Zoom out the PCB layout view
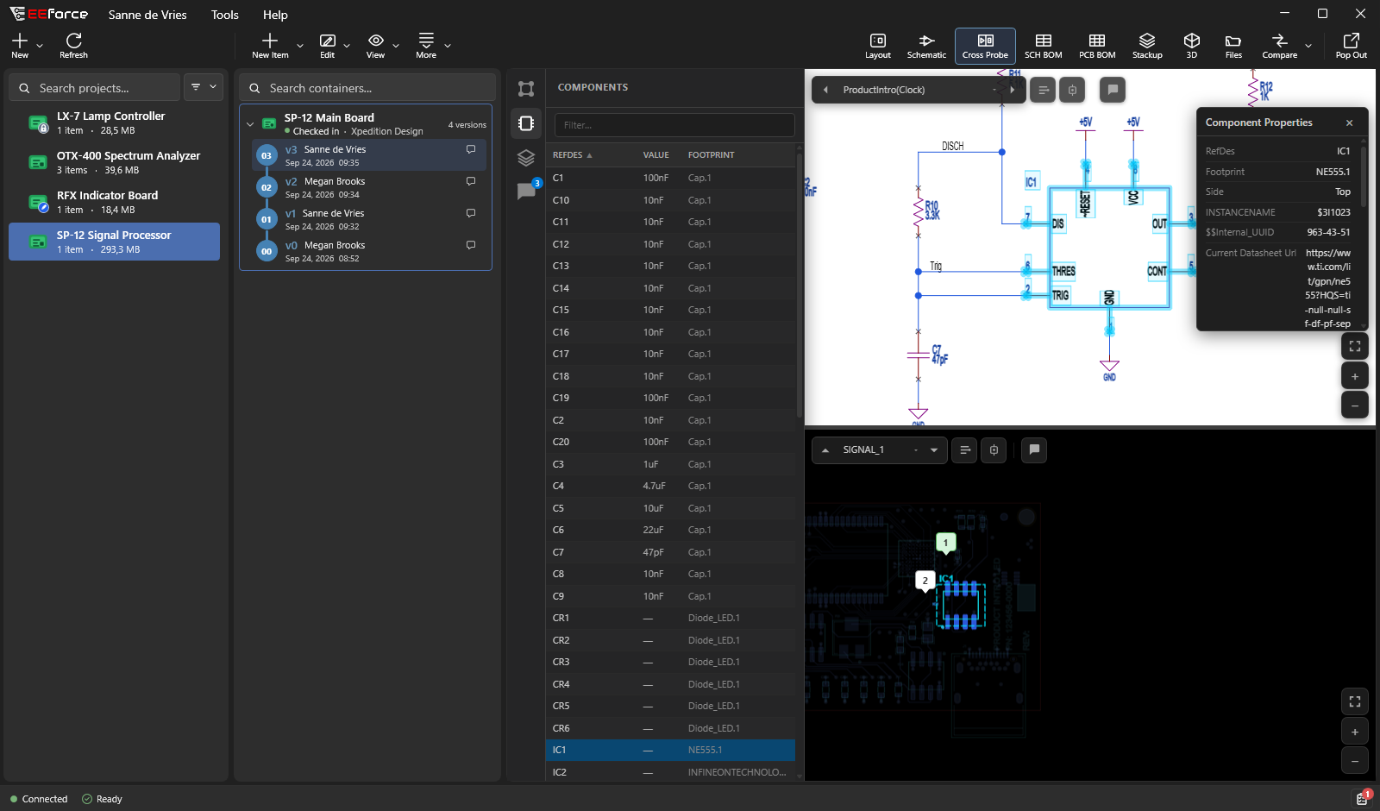Screen dimensions: 1380x811 1354,760
